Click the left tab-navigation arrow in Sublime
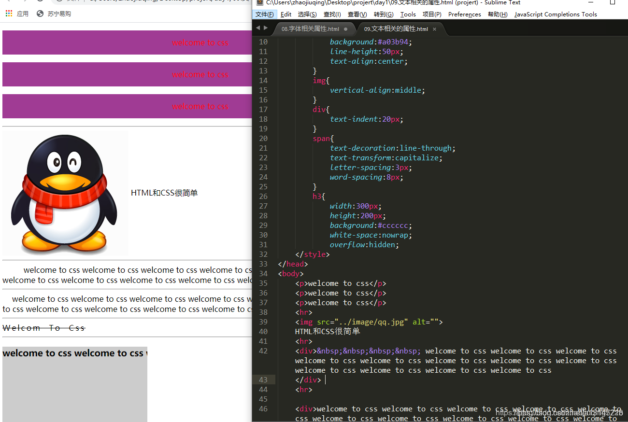This screenshot has height=422, width=628. point(258,28)
